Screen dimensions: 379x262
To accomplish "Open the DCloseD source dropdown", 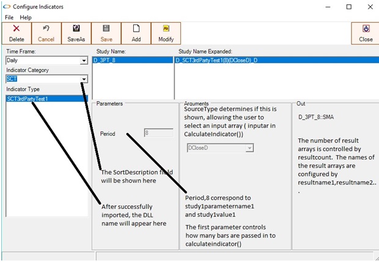I will point(249,147).
